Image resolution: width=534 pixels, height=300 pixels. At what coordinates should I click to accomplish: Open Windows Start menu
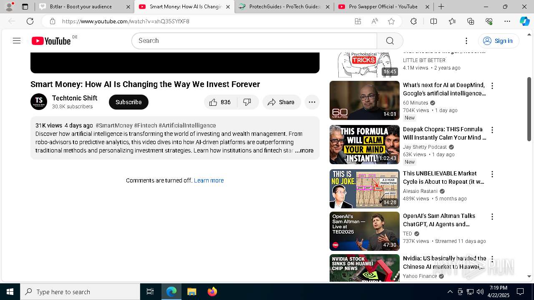10,292
